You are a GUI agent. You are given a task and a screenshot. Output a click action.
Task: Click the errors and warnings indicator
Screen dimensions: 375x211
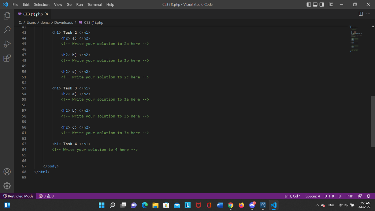tap(45, 196)
